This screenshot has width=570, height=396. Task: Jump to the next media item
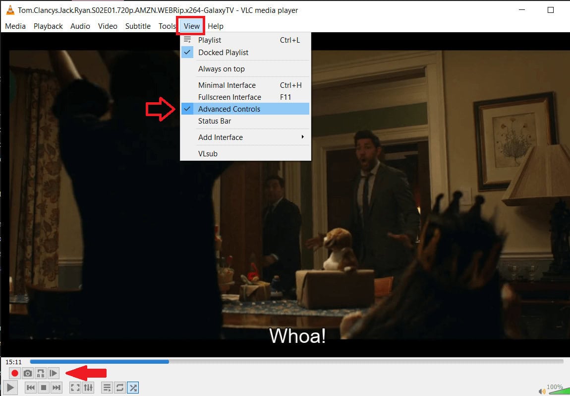point(56,388)
